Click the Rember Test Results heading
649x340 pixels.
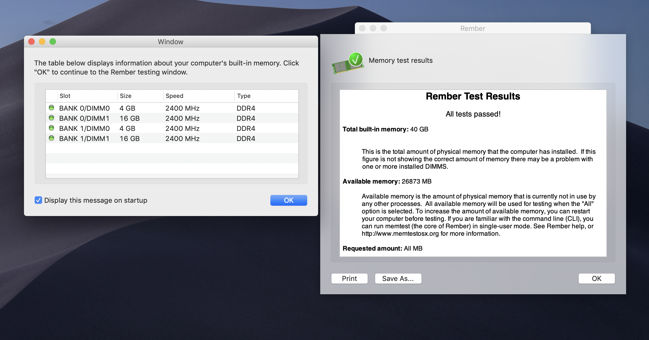pyautogui.click(x=473, y=96)
